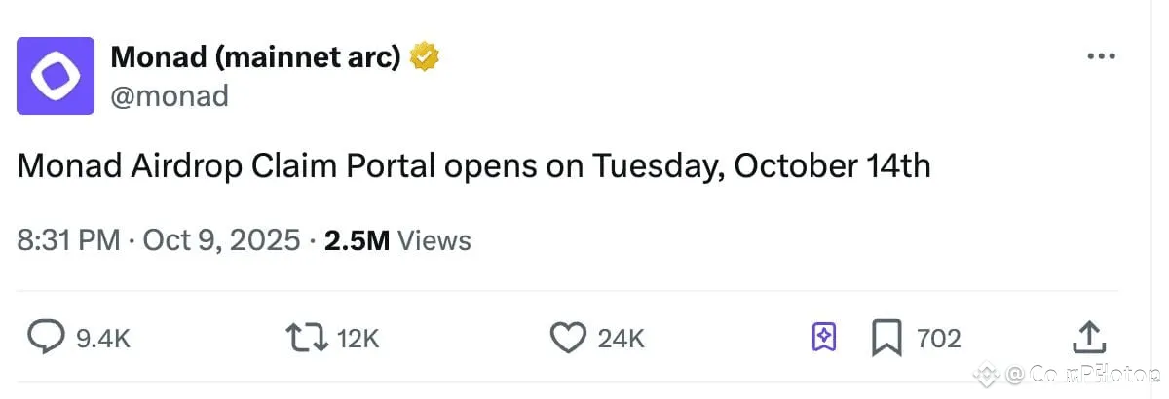The width and height of the screenshot is (1169, 399).
Task: Click the 24K likes count
Action: (x=621, y=339)
